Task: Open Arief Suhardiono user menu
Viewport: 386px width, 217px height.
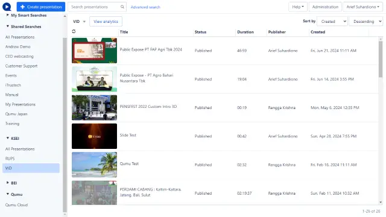Action: coord(363,7)
